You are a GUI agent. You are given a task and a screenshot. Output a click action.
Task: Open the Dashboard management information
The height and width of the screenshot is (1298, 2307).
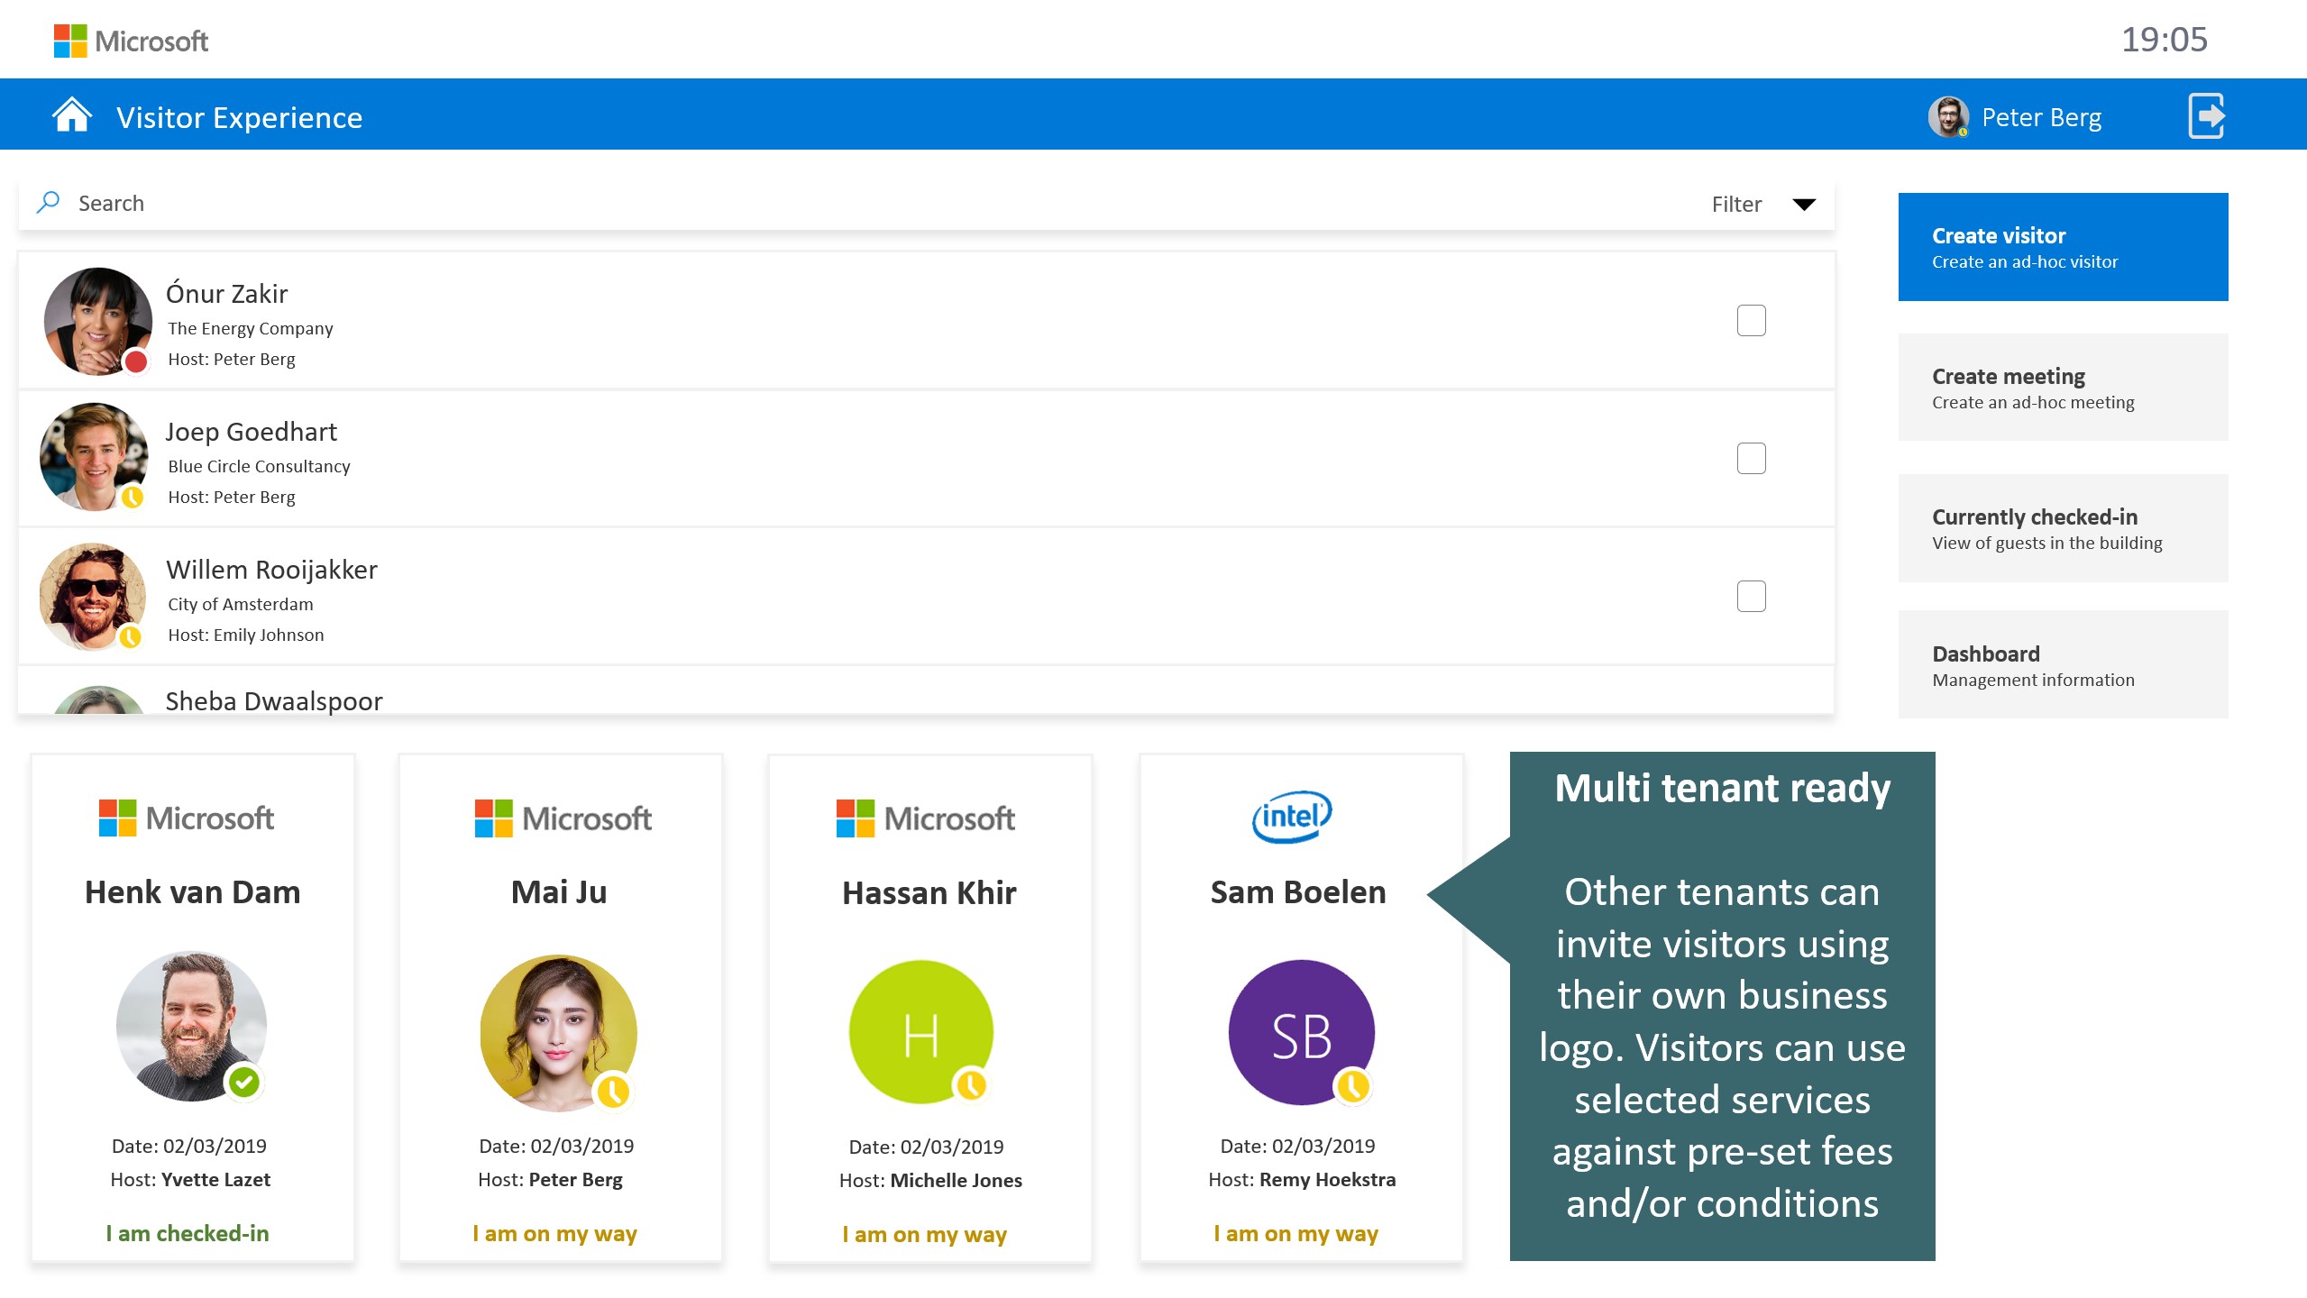[2062, 664]
